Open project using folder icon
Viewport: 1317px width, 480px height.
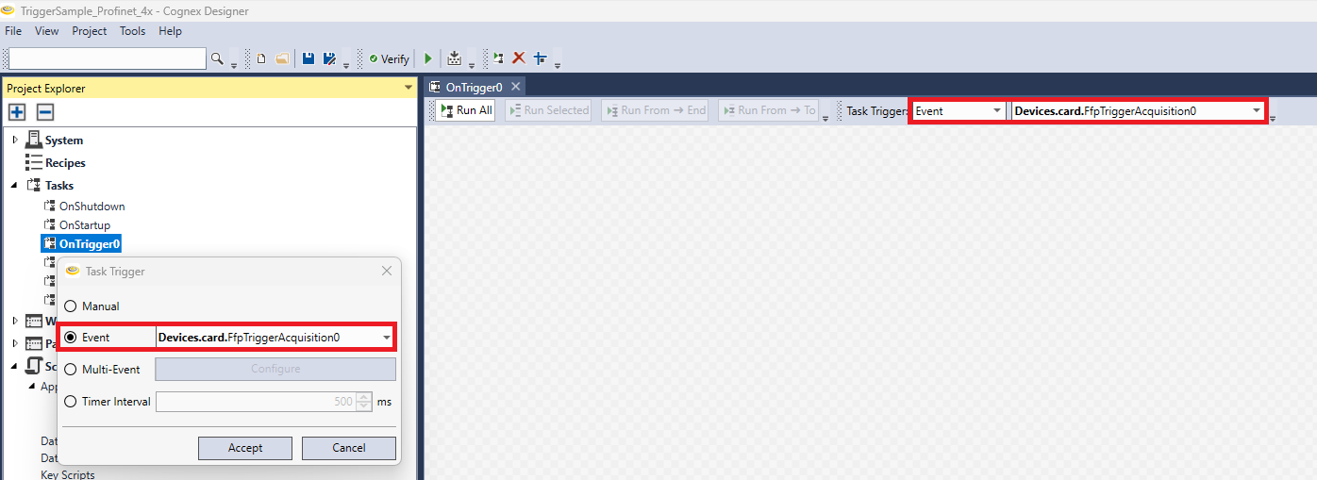tap(281, 58)
